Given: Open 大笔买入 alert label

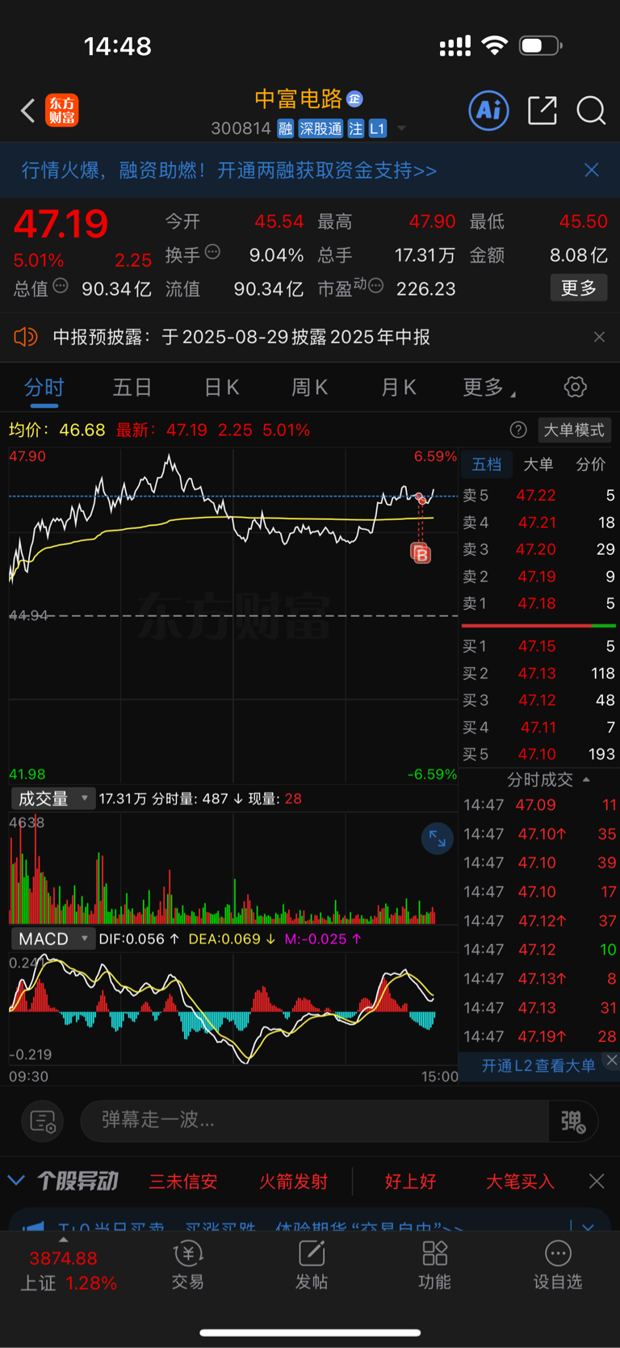Looking at the screenshot, I should [x=520, y=1182].
